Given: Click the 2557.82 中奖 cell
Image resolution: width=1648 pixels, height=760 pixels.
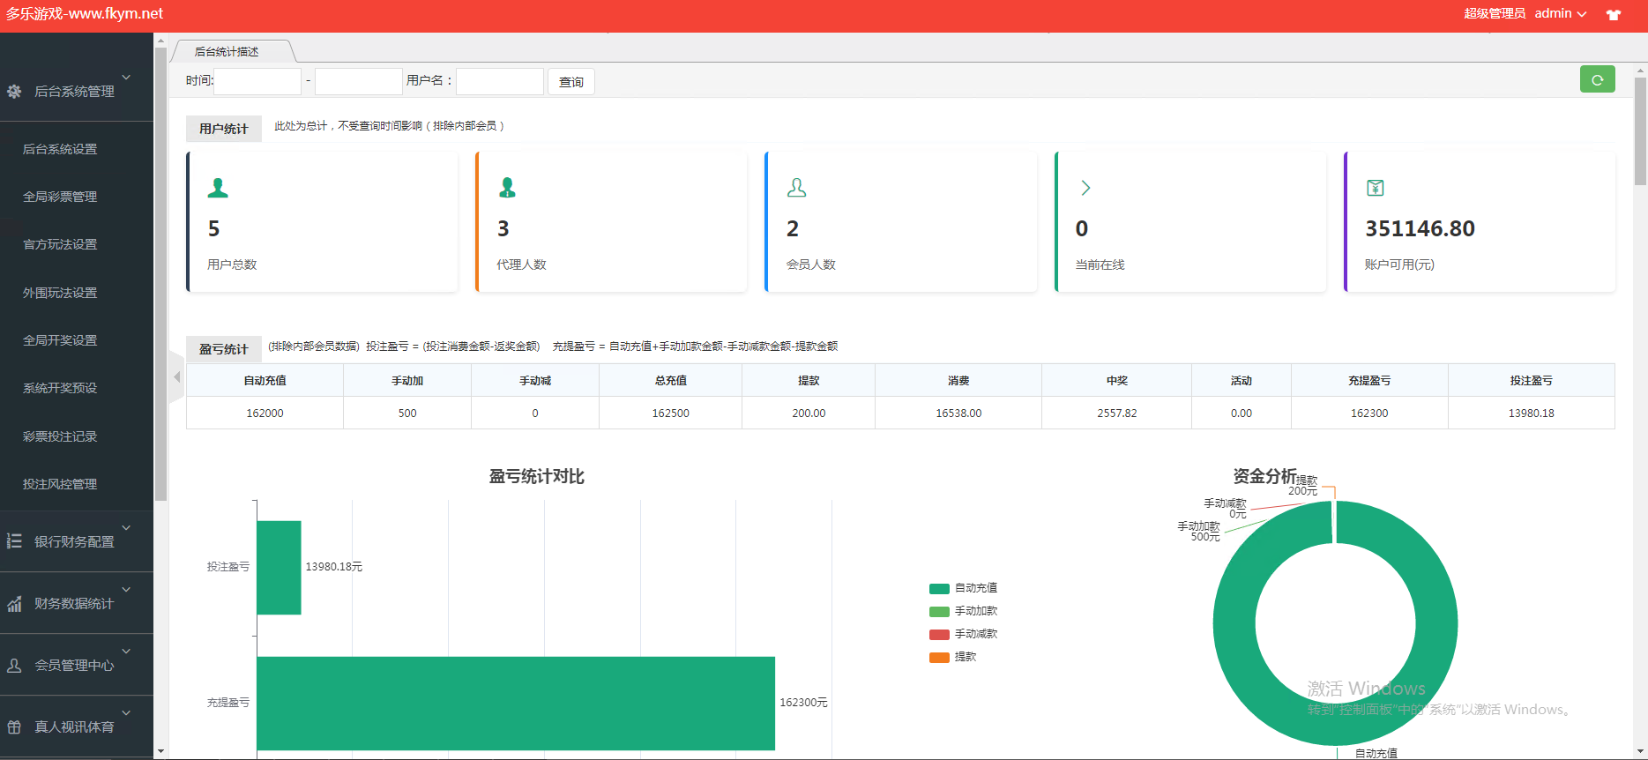Looking at the screenshot, I should (x=1116, y=414).
